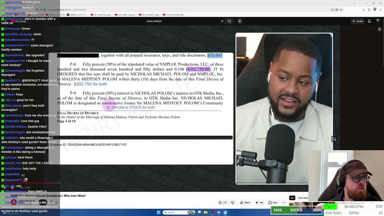Click chat username 'katzeflocken'
Image resolution: width=384 pixels, height=216 pixels.
pyautogui.click(x=13, y=169)
